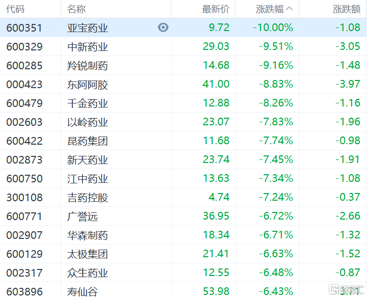Click change percent -6.48%
Viewport: 367px width, 298px height.
(x=276, y=273)
